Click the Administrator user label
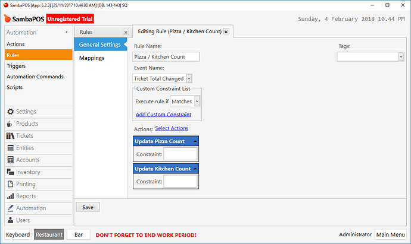This screenshot has width=411, height=244. pyautogui.click(x=355, y=235)
